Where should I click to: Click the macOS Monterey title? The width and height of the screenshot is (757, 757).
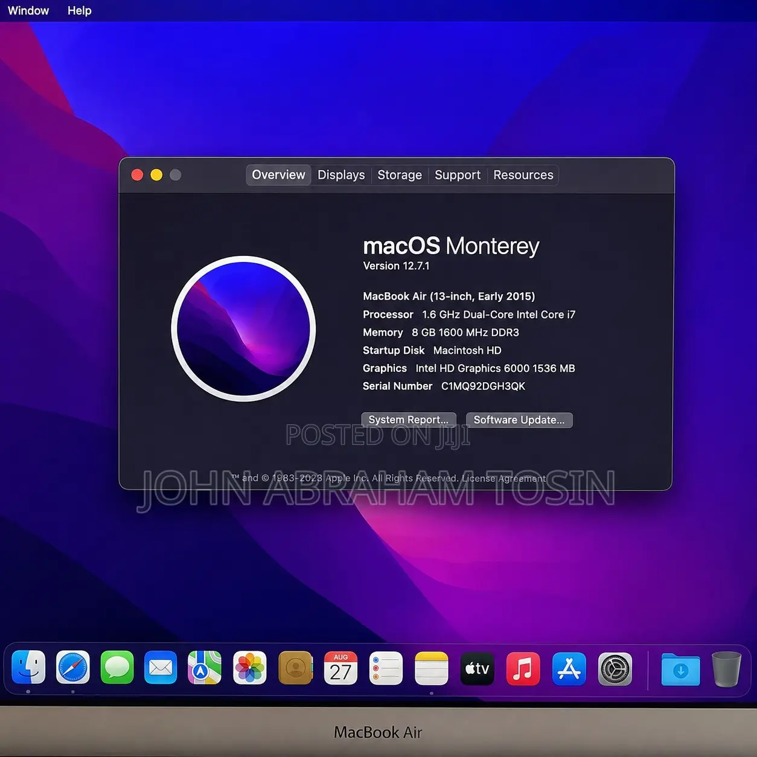[x=451, y=246]
